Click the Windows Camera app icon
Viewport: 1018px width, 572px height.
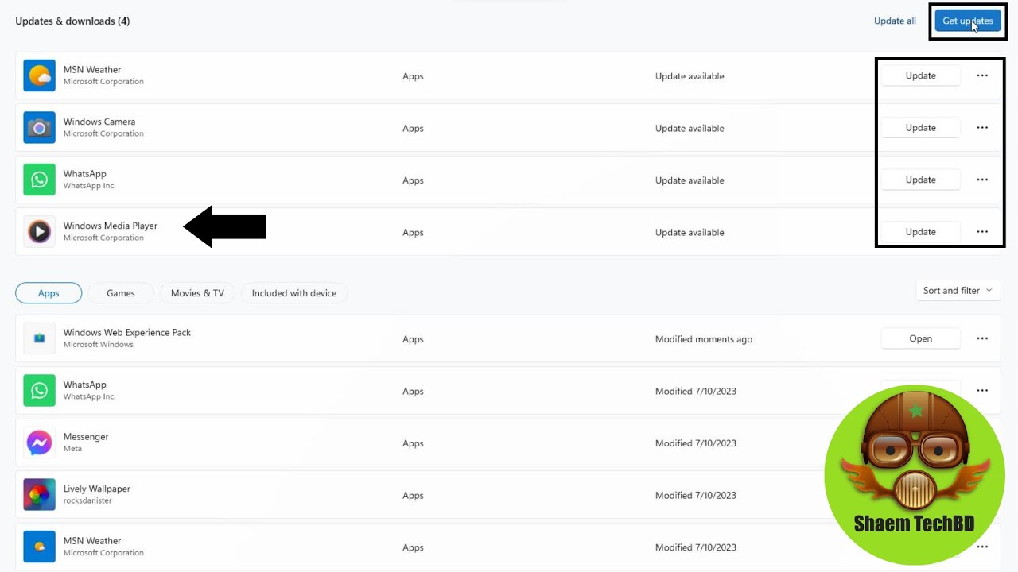coord(39,128)
